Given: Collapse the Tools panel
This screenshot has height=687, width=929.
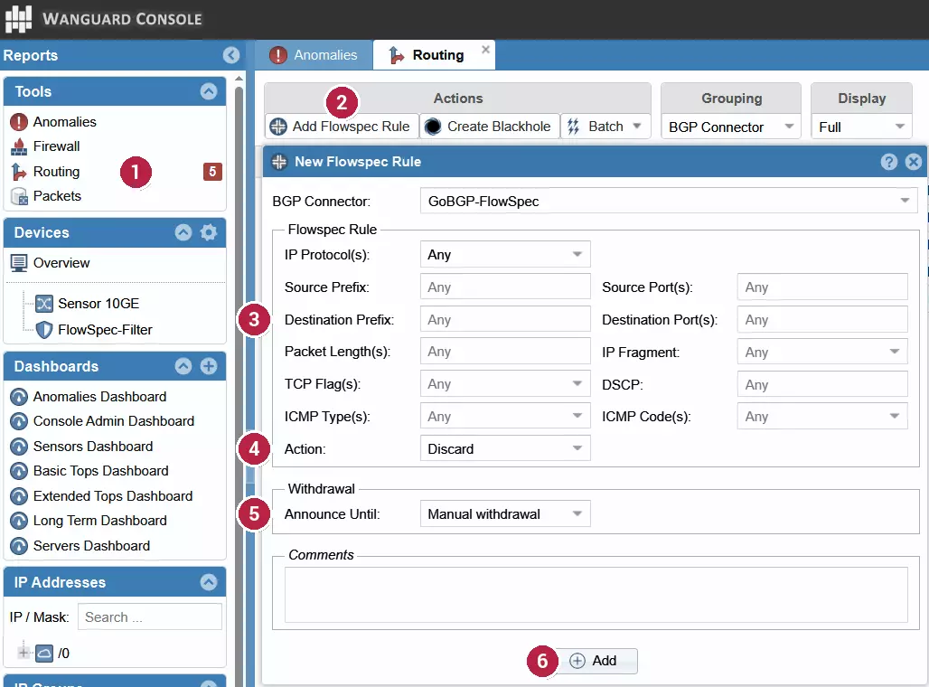Looking at the screenshot, I should pos(209,91).
